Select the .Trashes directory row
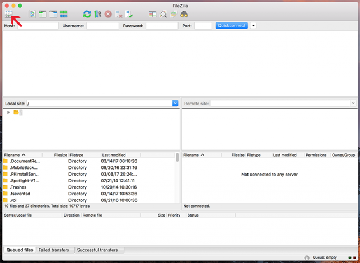360x263 pixels. click(88, 187)
